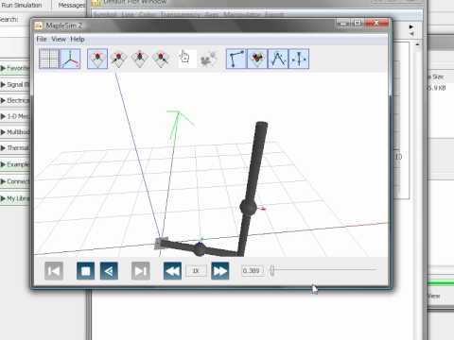This screenshot has width=454, height=340.
Task: Select the first perspective view icon
Action: pyautogui.click(x=97, y=59)
